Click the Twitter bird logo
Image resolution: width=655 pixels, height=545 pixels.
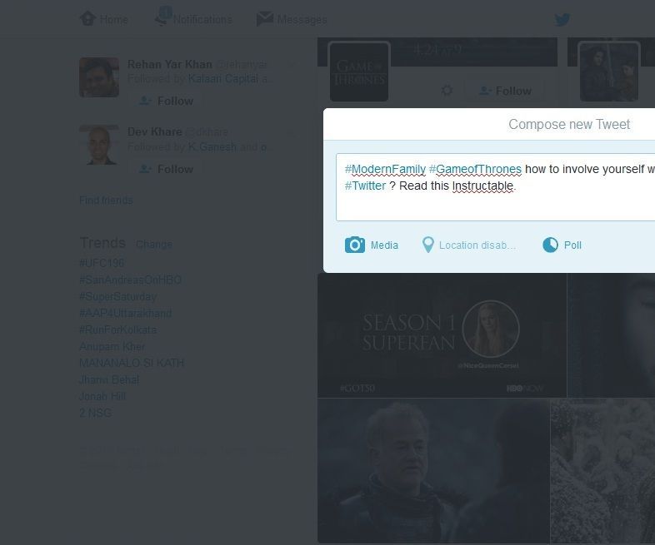point(562,20)
